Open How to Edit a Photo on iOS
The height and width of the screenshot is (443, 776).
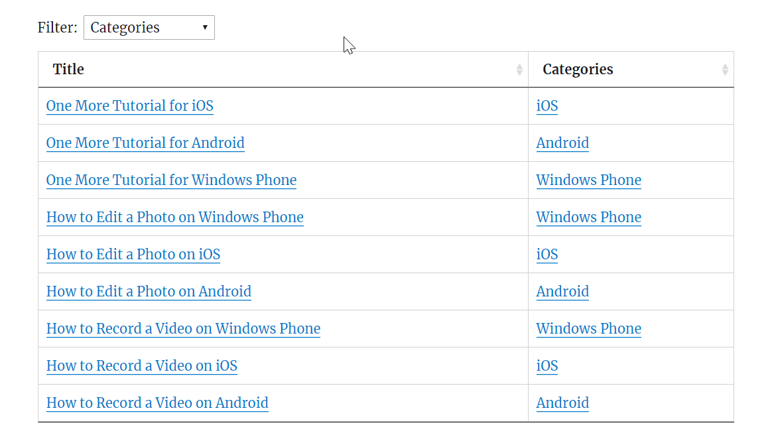[133, 255]
